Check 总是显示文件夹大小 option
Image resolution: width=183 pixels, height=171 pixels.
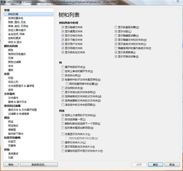pos(63,134)
